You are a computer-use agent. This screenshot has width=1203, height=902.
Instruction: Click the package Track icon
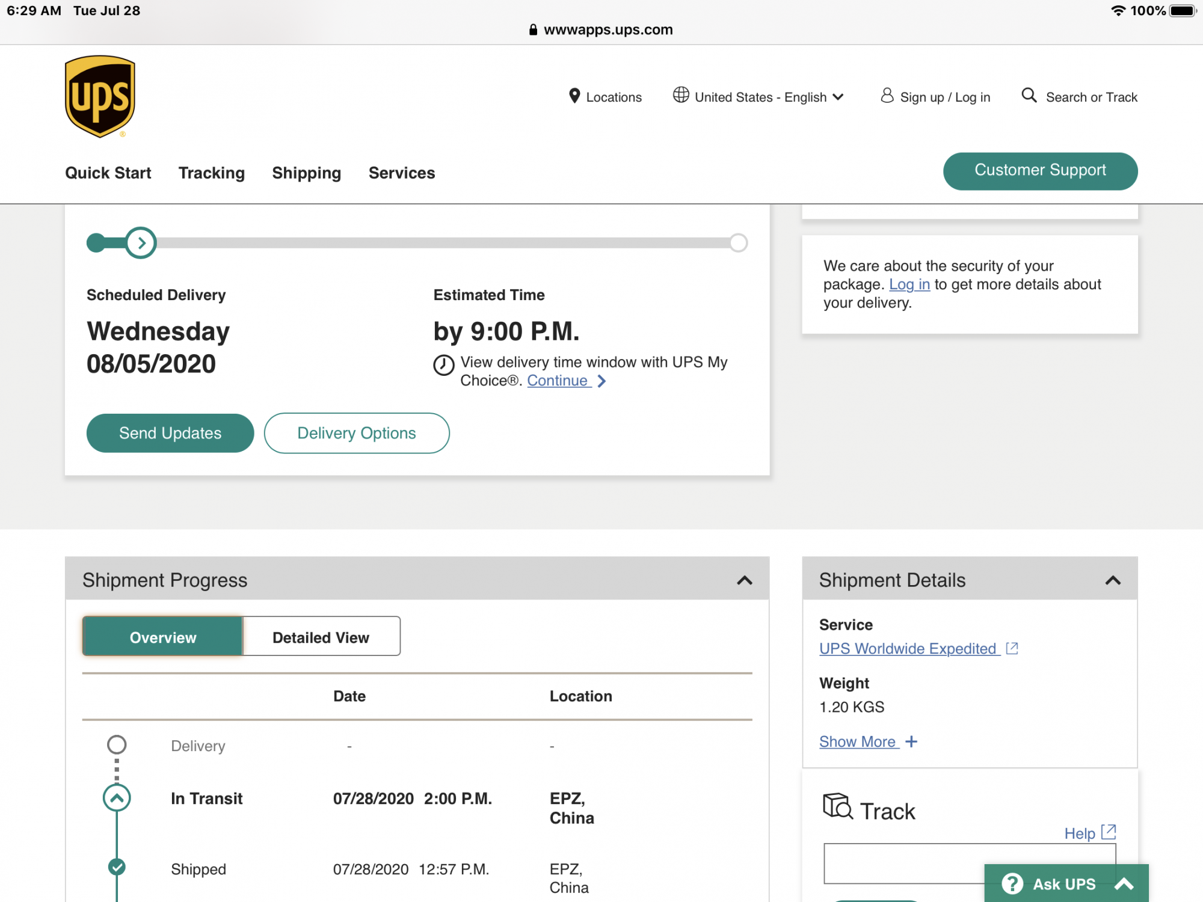point(837,806)
